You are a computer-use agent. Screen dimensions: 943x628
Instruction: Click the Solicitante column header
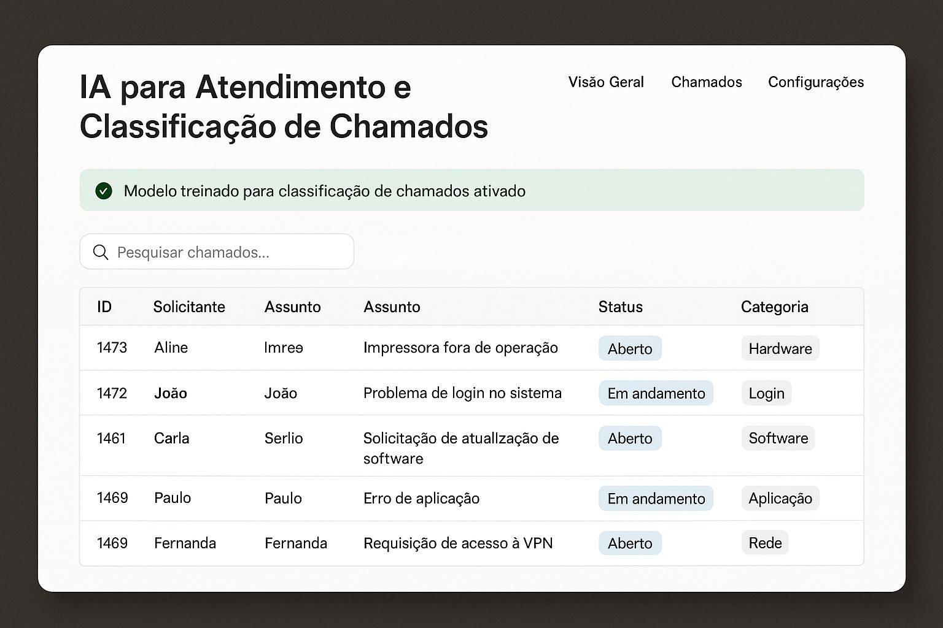(189, 307)
